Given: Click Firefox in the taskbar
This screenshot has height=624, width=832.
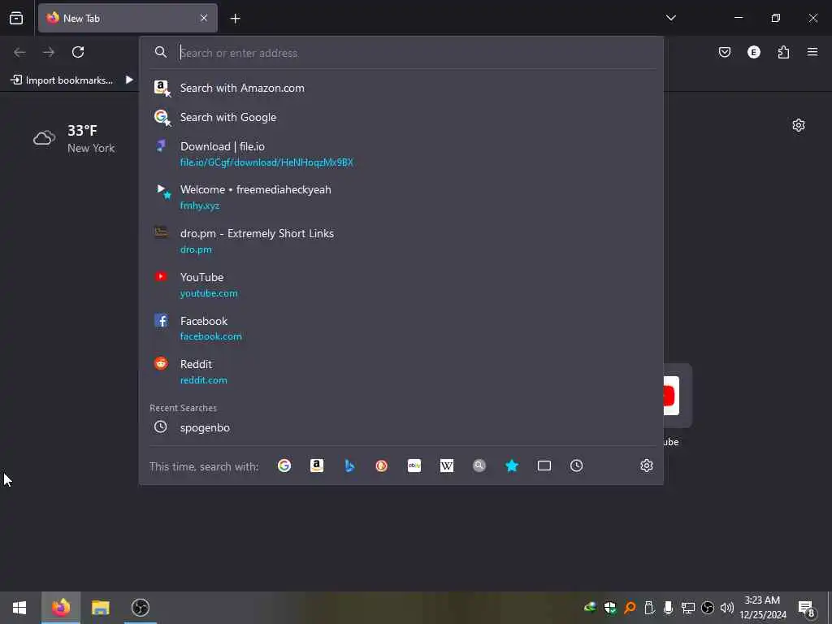Looking at the screenshot, I should [60, 608].
